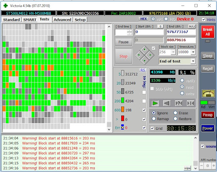Click the small indicator under Break All

coord(208,41)
